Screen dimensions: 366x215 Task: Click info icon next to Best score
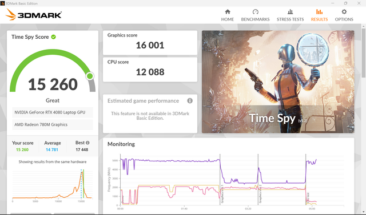(x=87, y=143)
